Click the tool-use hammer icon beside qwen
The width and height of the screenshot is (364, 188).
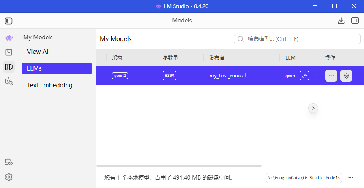[304, 76]
